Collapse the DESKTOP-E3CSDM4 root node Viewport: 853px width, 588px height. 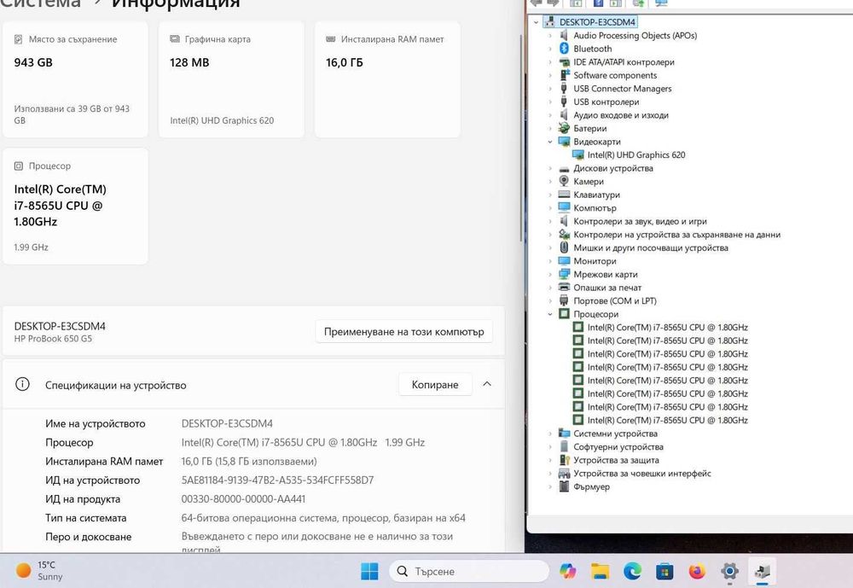click(537, 22)
